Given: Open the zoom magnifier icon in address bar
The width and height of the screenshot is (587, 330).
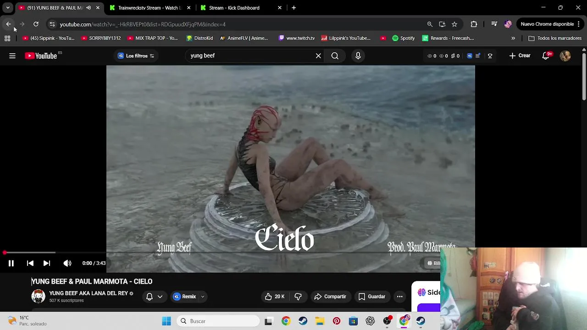Looking at the screenshot, I should 430,24.
